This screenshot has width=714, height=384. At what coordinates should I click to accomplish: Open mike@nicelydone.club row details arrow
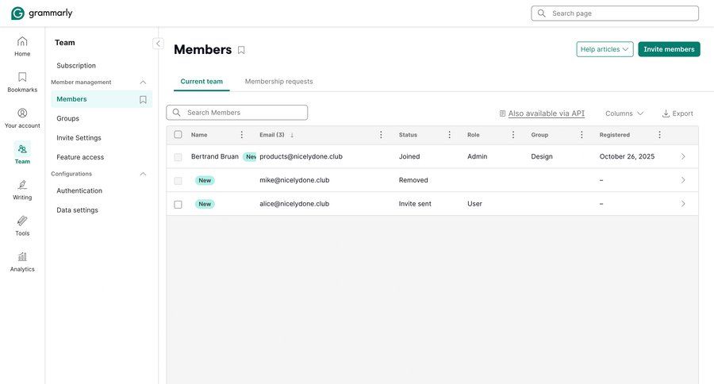click(683, 180)
